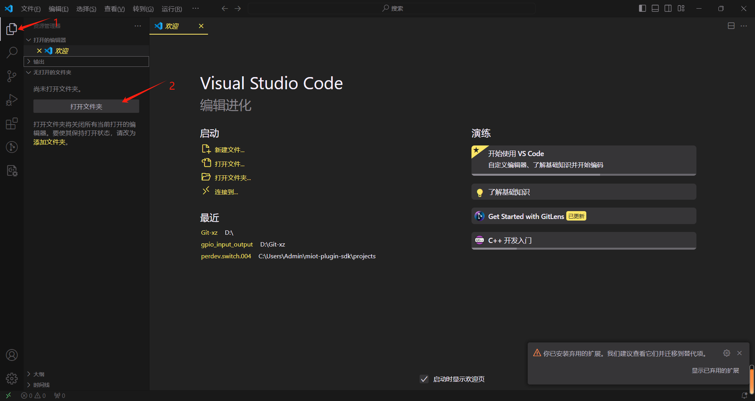
Task: Click the remote window status bar icon
Action: point(8,395)
